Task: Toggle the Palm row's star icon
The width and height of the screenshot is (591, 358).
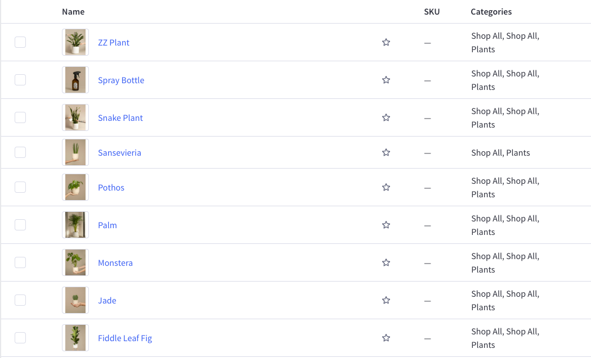Action: pos(386,225)
